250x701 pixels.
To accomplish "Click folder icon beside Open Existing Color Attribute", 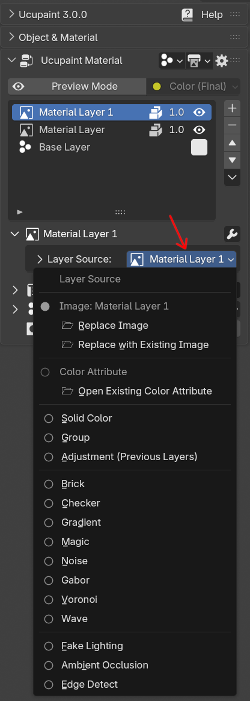I will tap(67, 391).
